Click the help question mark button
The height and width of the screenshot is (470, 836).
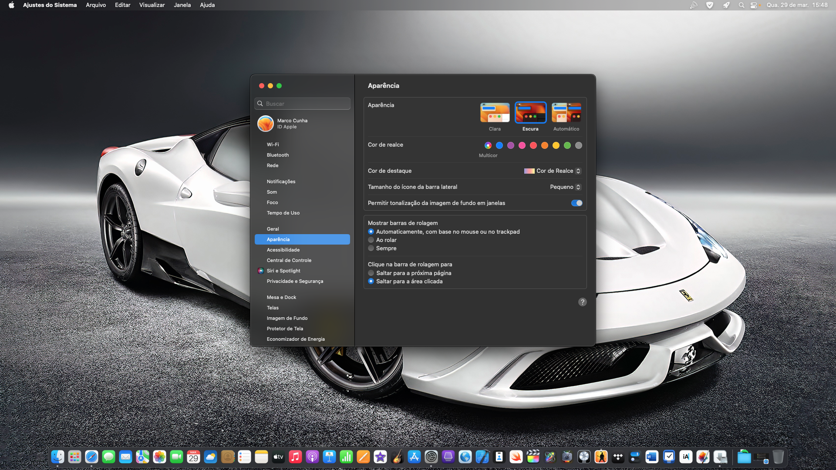pyautogui.click(x=582, y=302)
